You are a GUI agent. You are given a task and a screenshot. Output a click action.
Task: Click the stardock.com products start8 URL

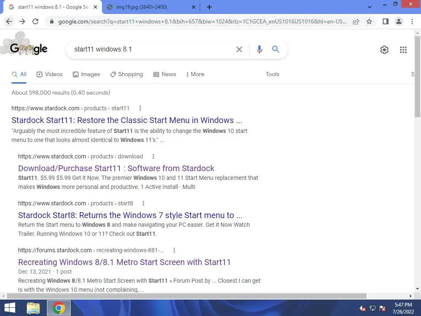point(76,203)
